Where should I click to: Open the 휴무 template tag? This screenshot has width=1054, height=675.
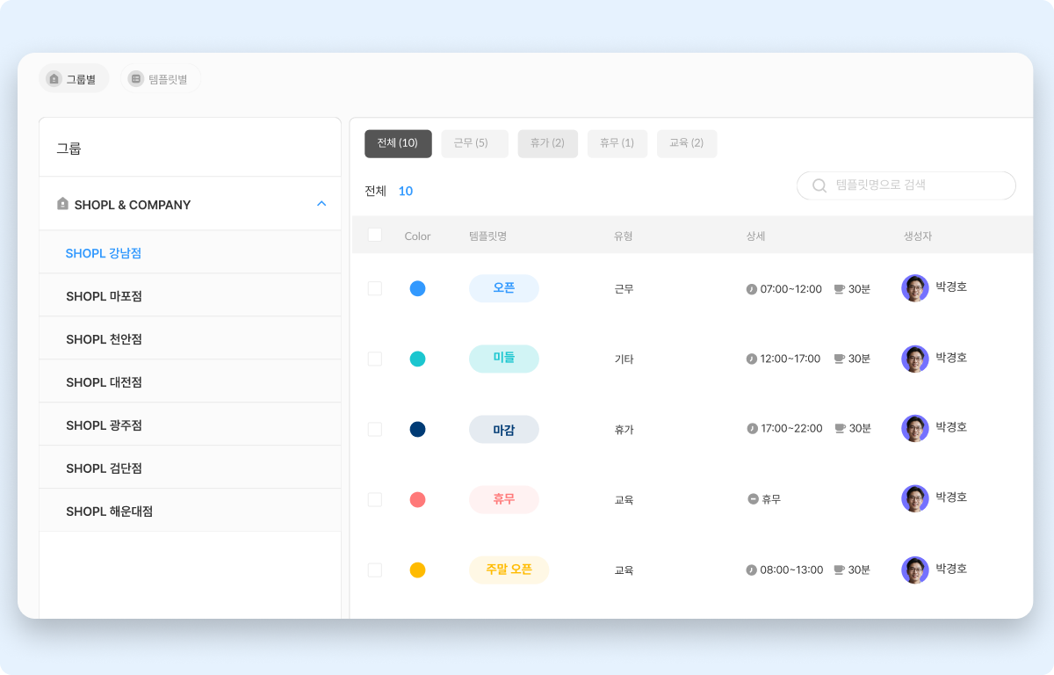click(504, 499)
